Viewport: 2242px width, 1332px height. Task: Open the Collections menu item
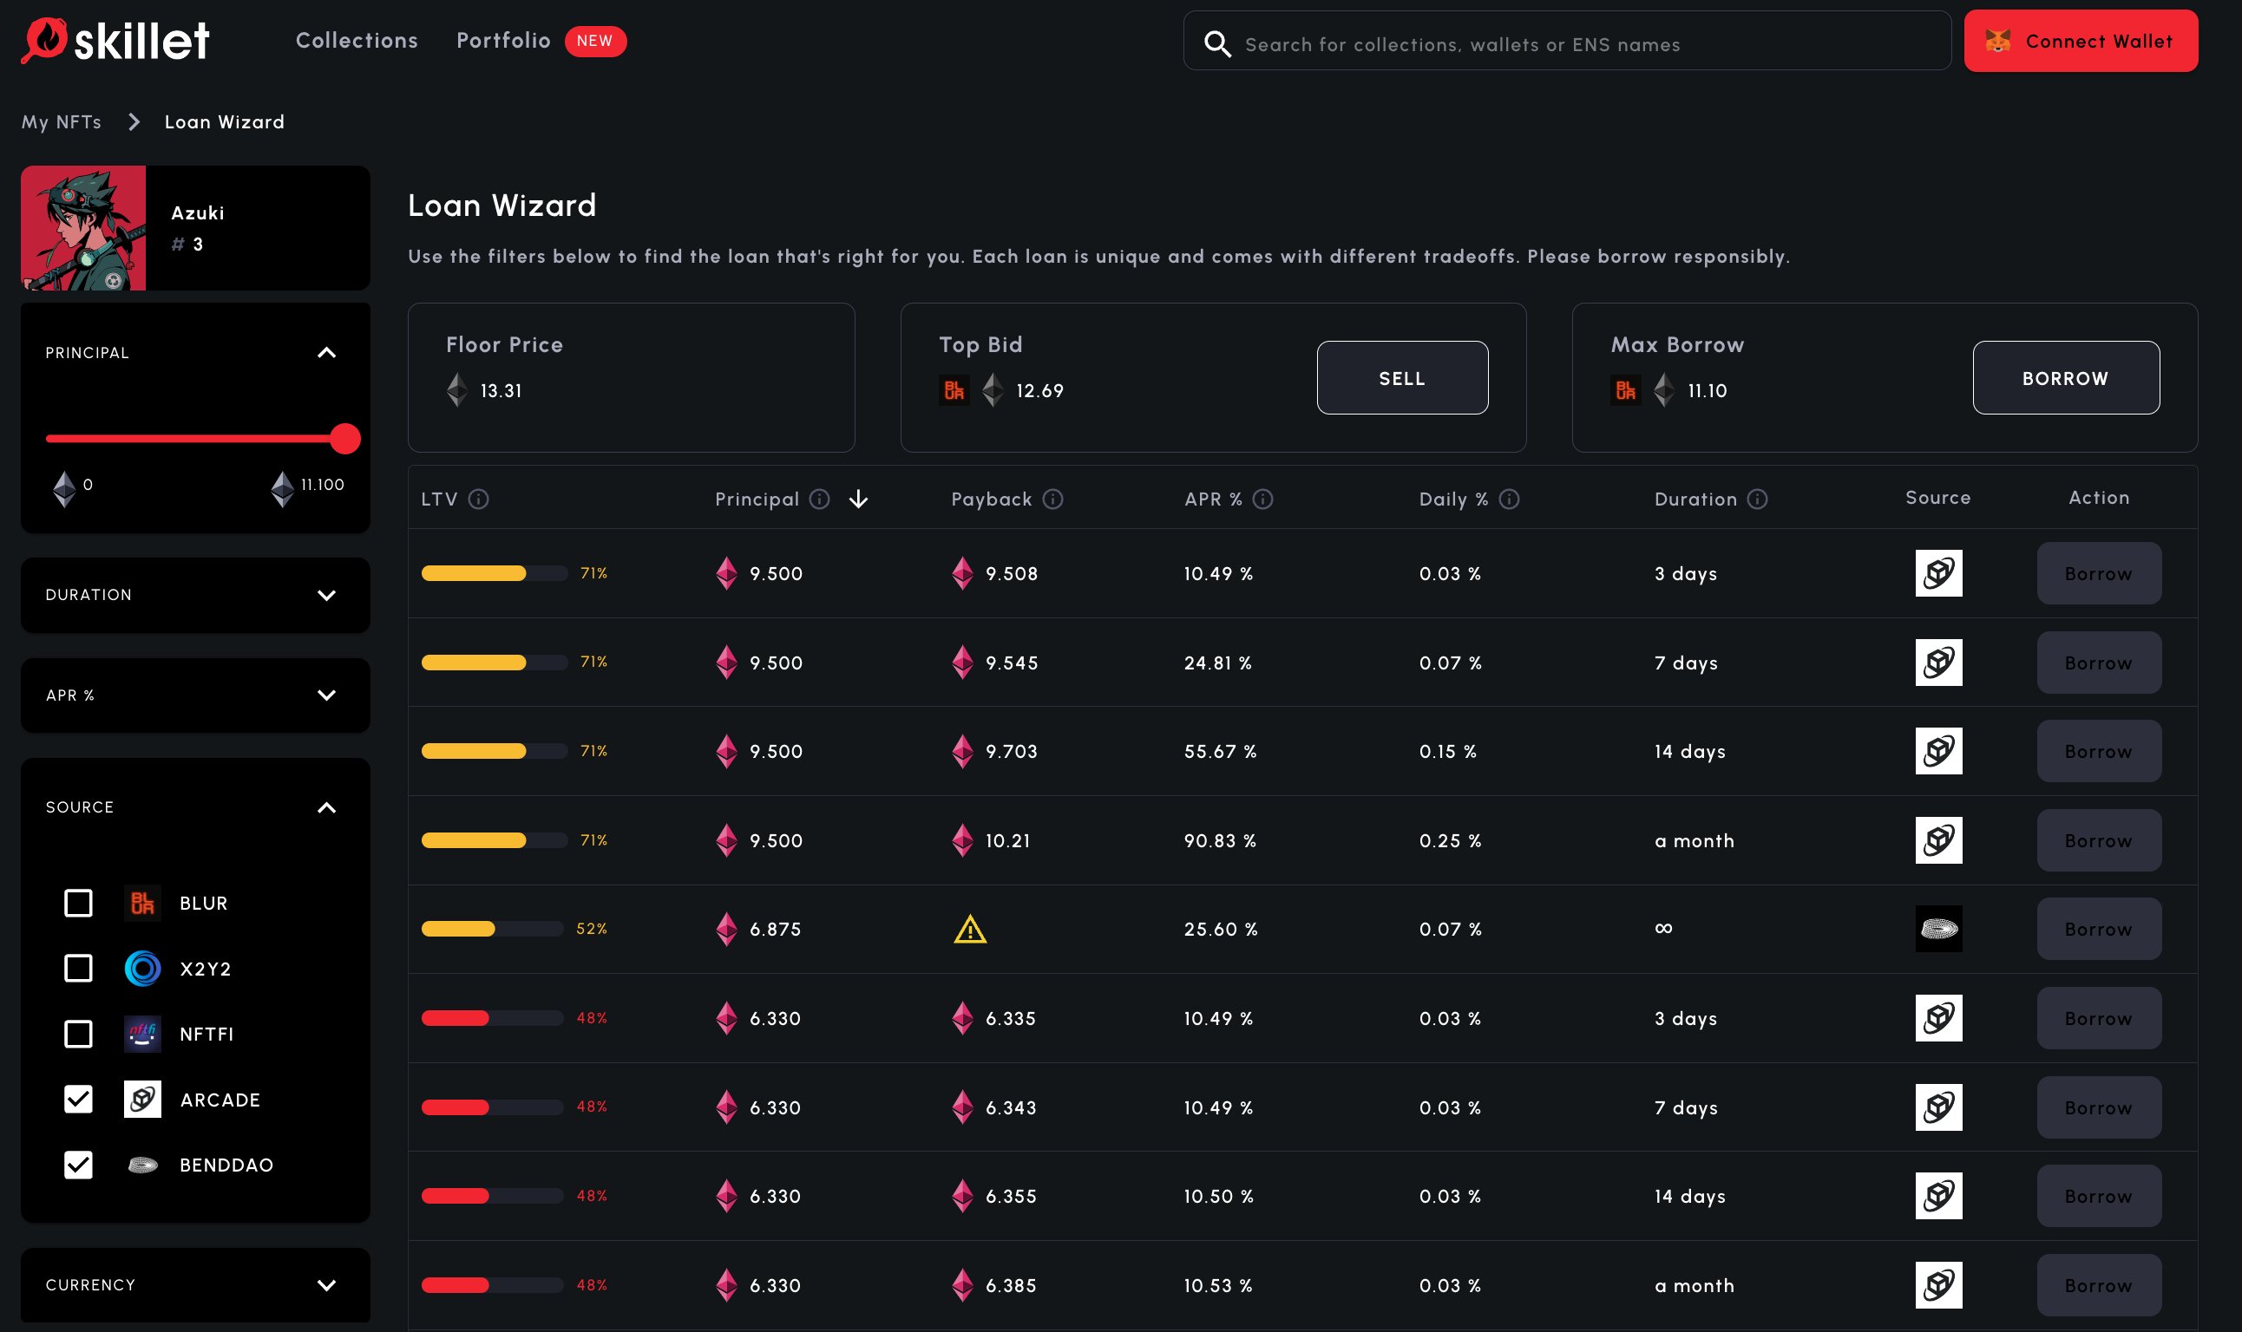[357, 42]
